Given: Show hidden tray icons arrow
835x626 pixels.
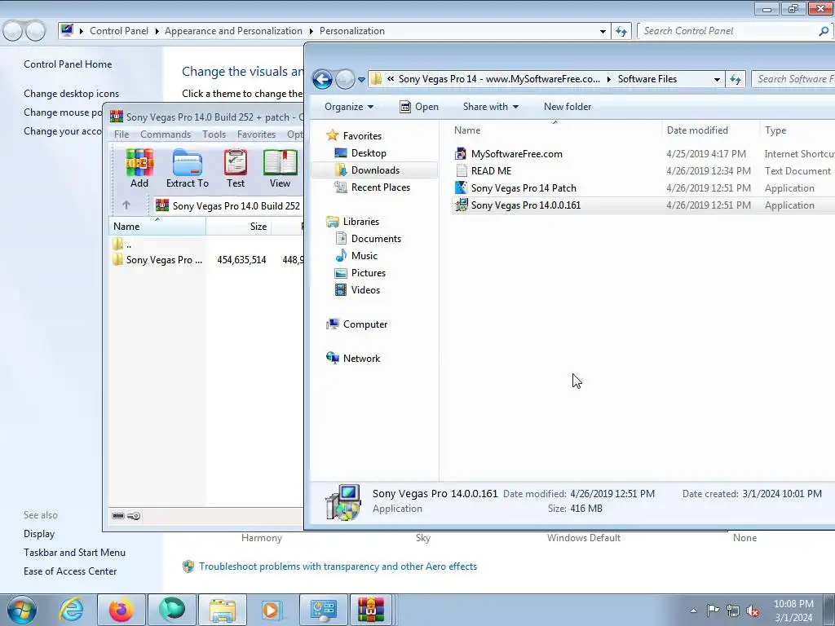Looking at the screenshot, I should (x=693, y=611).
